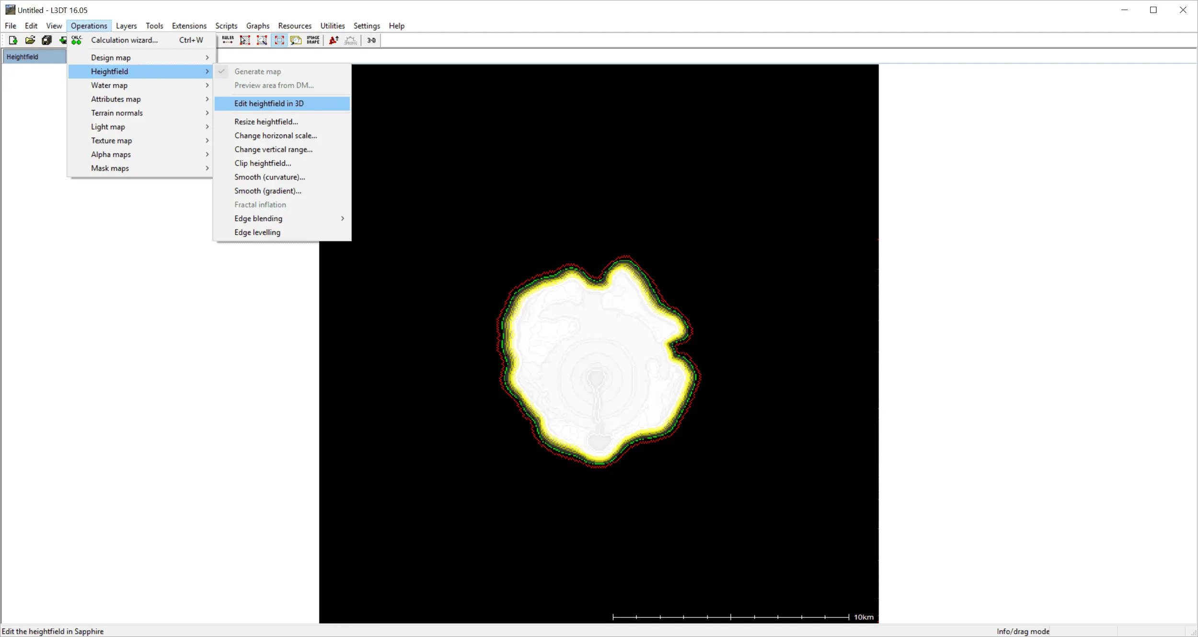Click the red A text height icon
The height and width of the screenshot is (637, 1198).
click(x=334, y=40)
